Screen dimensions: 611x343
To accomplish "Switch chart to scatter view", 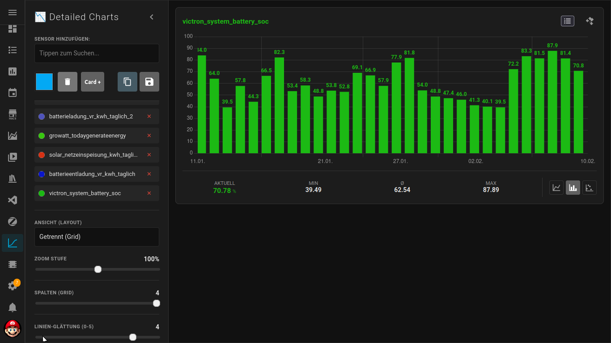I will [590, 188].
